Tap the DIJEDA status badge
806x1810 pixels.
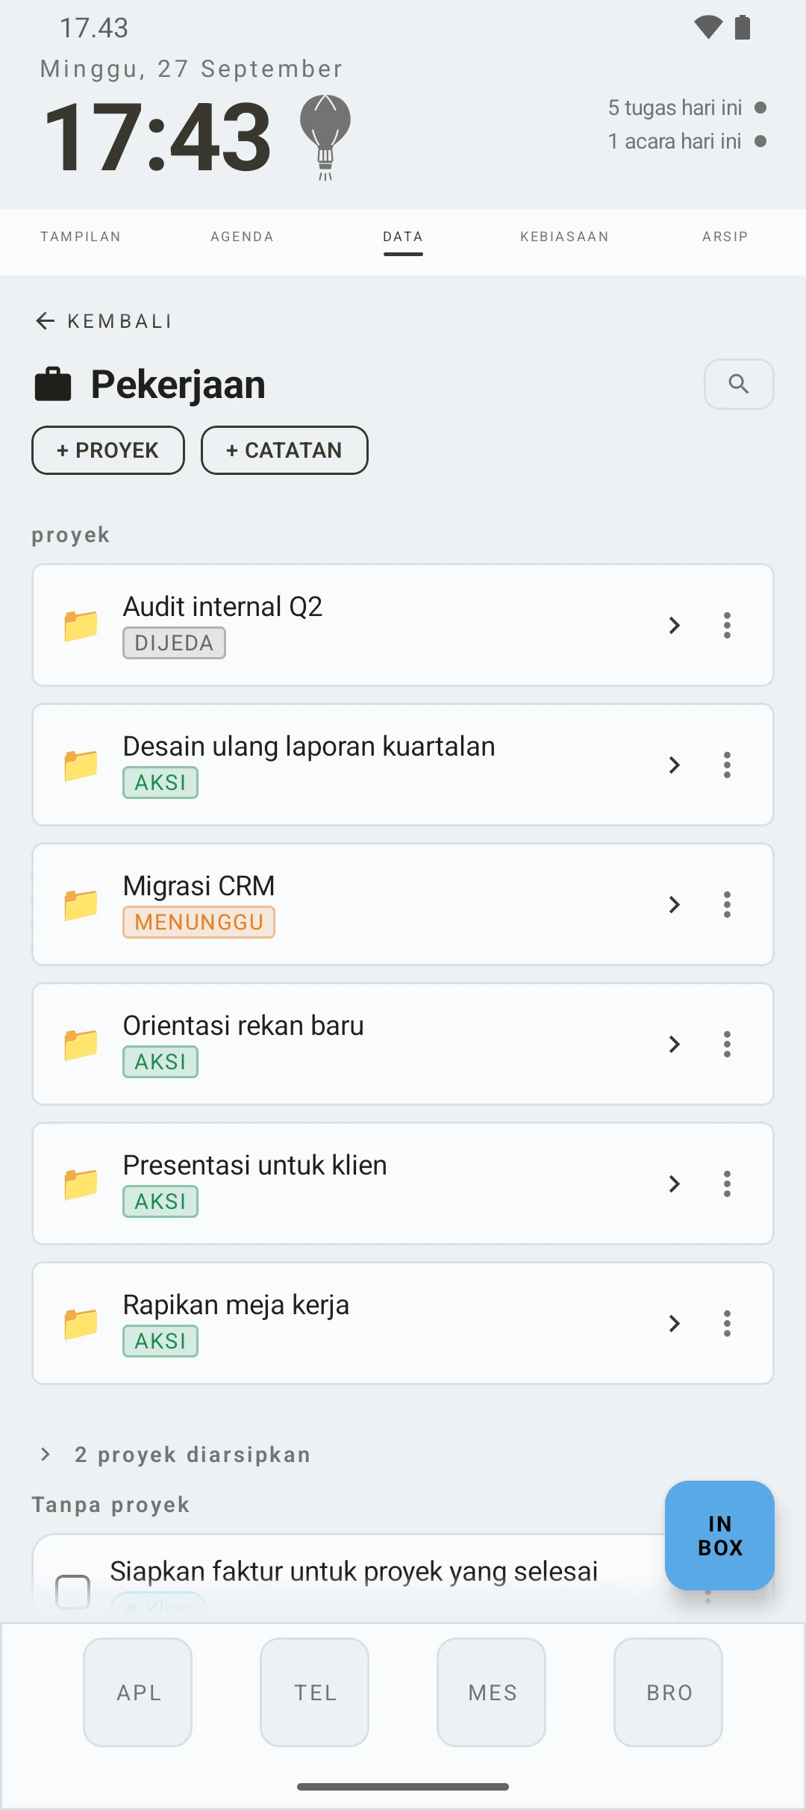coord(175,643)
